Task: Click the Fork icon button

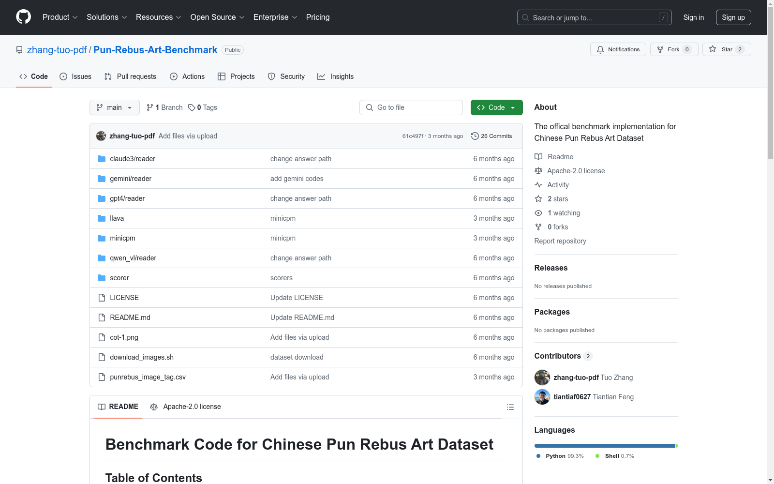Action: (660, 49)
